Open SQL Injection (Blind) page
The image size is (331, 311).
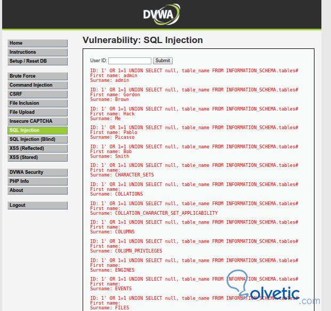tap(37, 140)
